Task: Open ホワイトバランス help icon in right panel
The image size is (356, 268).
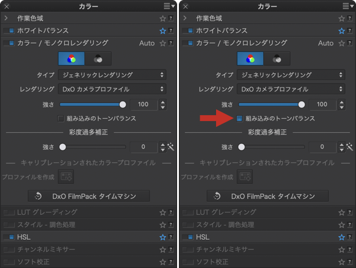Action: 350,31
